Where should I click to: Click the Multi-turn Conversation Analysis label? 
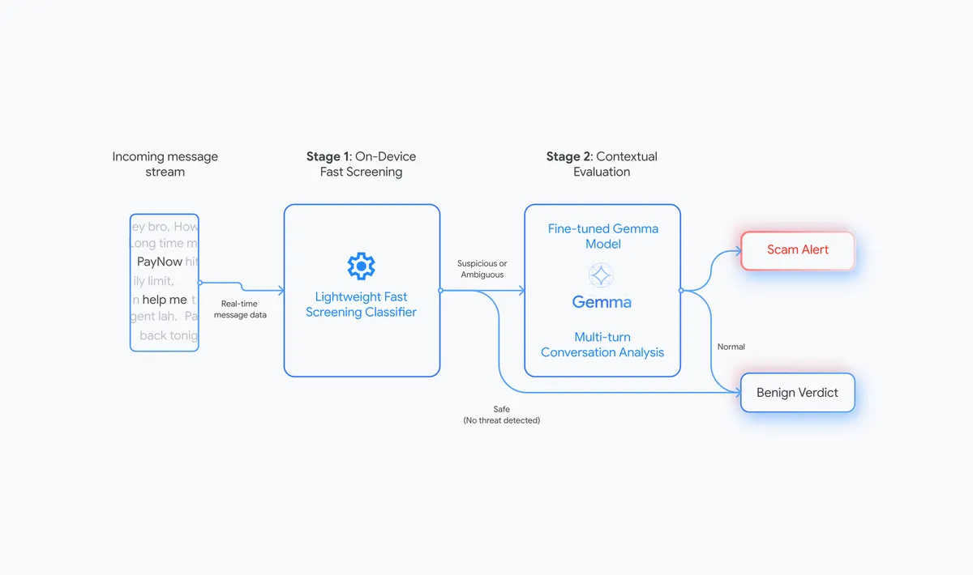coord(602,344)
